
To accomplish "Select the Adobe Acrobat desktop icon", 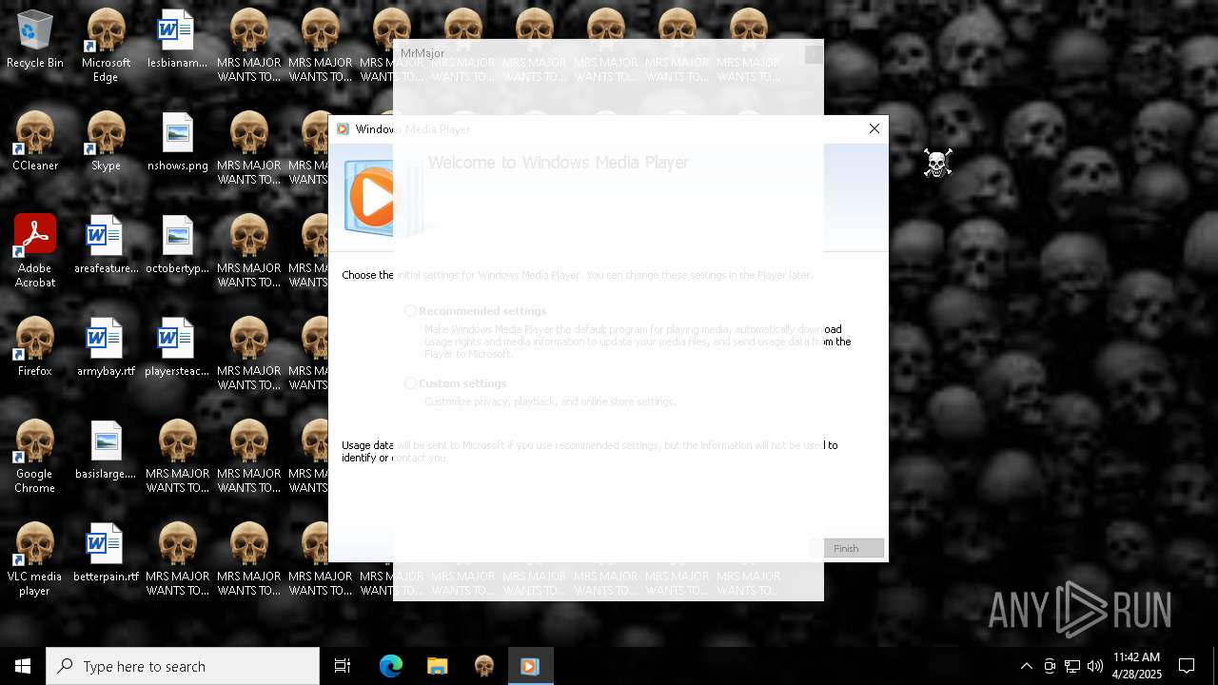I will click(x=35, y=251).
